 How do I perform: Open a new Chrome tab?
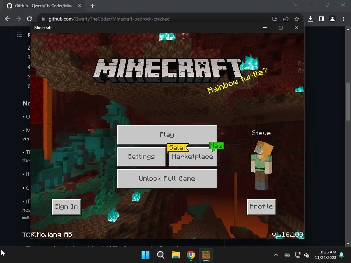click(93, 6)
